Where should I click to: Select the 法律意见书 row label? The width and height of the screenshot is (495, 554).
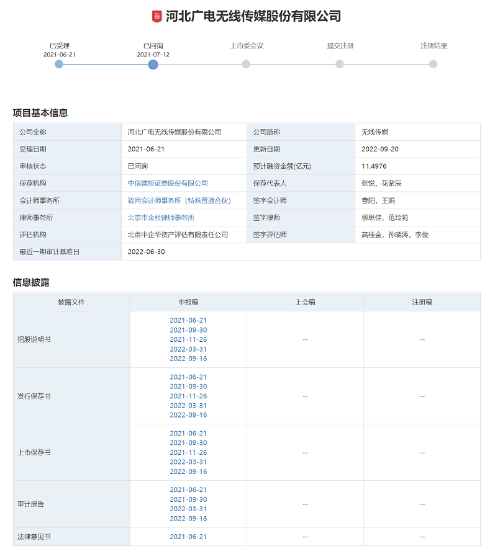(34, 537)
